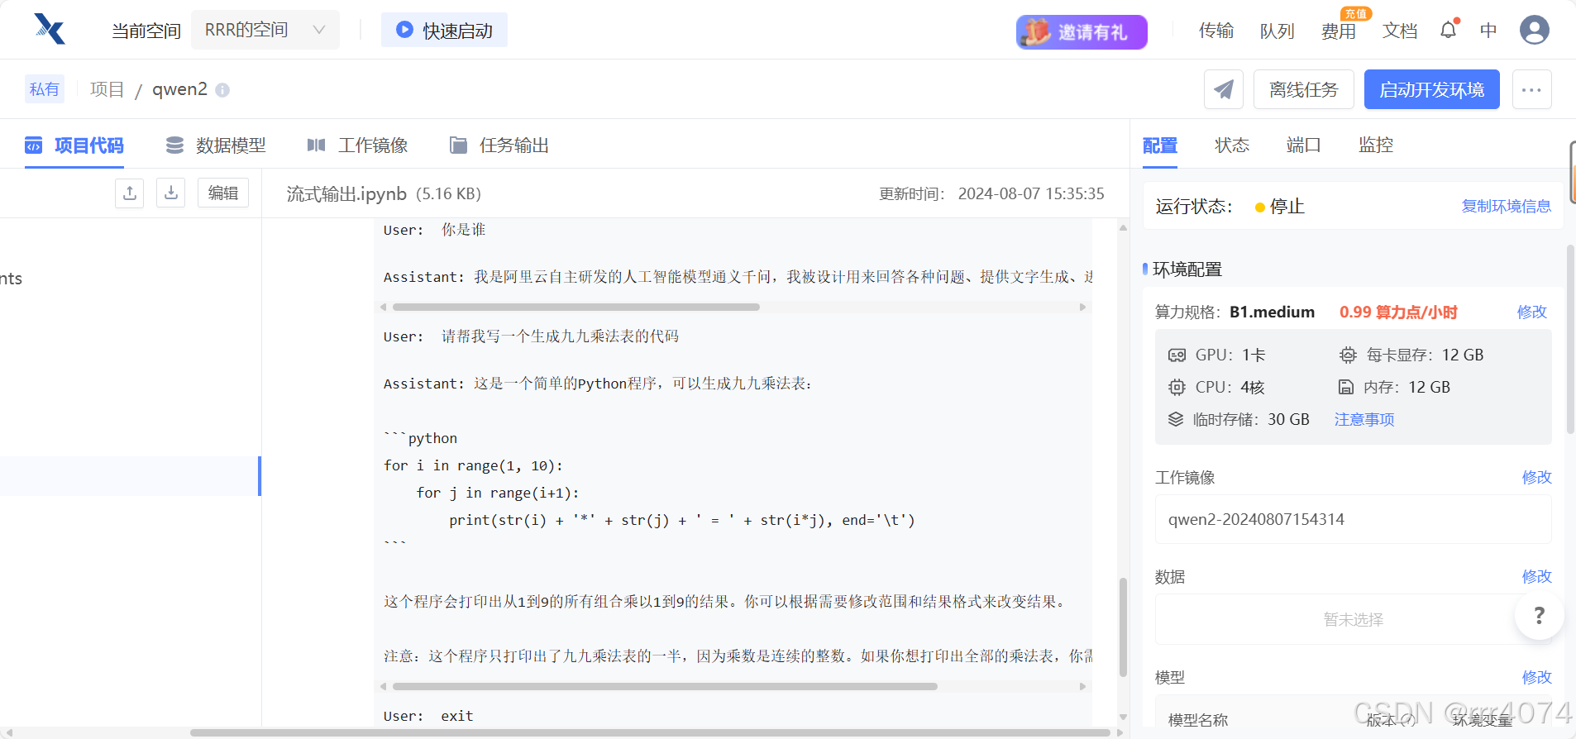Switch to the 项目代码 tab
The image size is (1576, 739).
coord(74,145)
